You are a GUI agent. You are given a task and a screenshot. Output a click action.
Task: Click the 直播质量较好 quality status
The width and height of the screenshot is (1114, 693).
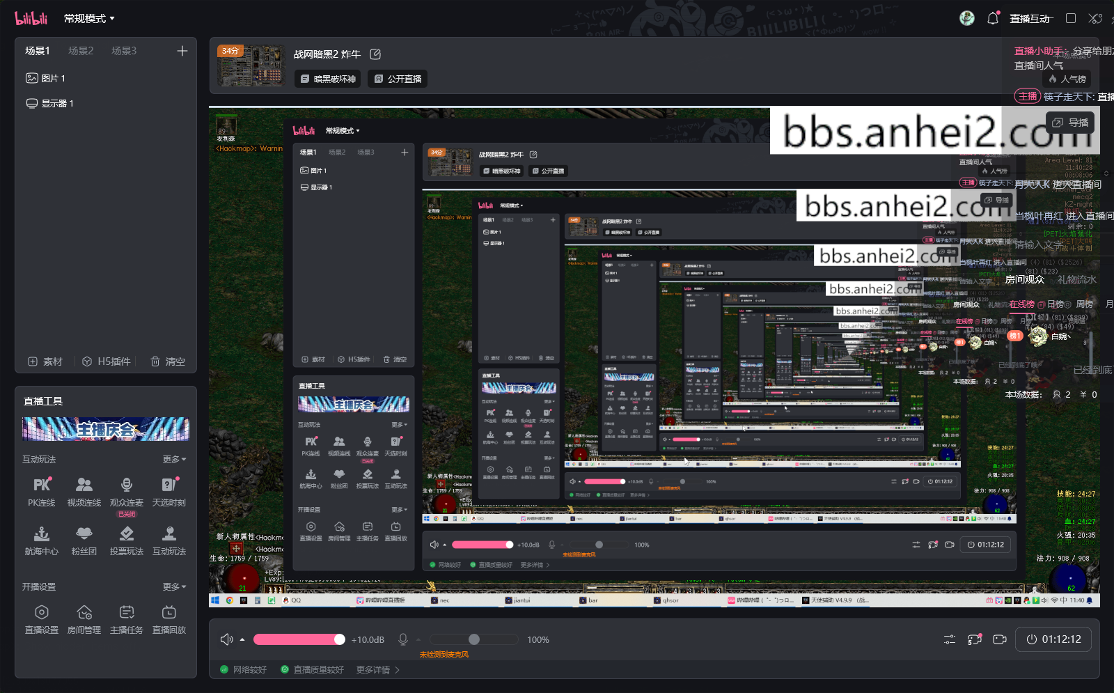313,670
